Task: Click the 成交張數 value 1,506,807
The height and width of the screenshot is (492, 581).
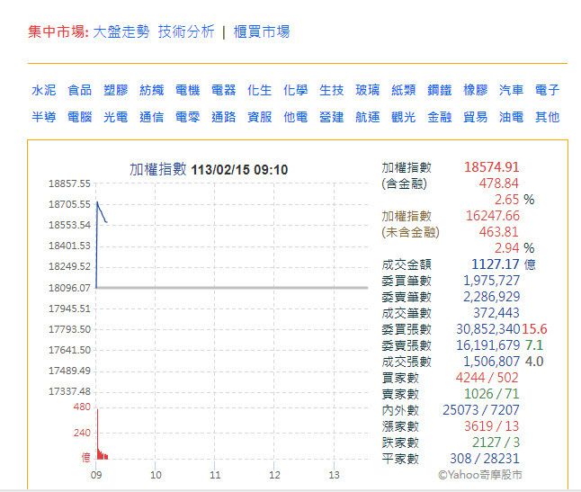Action: (x=492, y=362)
